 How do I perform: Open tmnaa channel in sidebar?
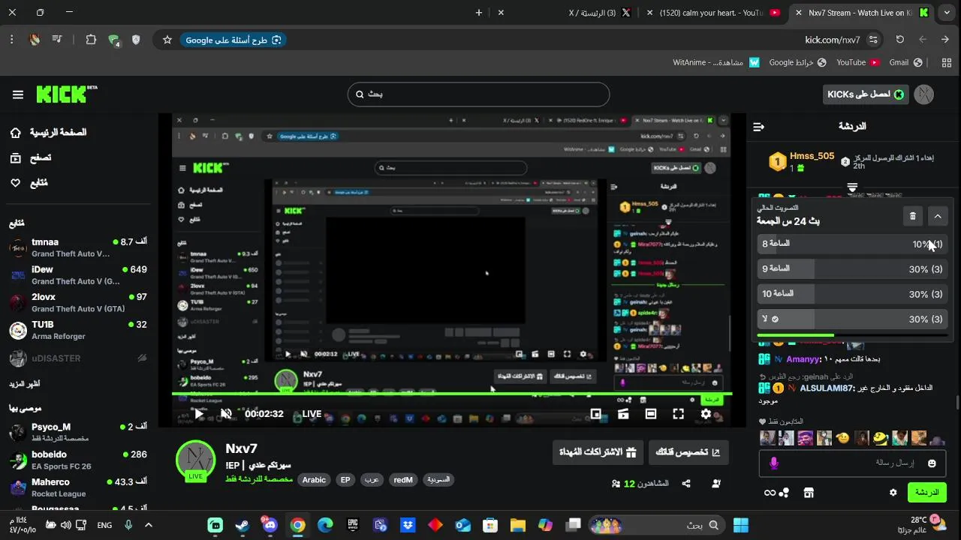click(78, 248)
